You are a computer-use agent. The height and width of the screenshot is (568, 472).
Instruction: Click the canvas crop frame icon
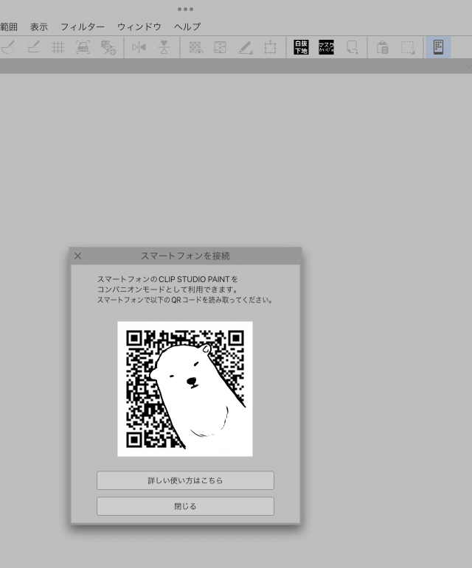click(270, 47)
